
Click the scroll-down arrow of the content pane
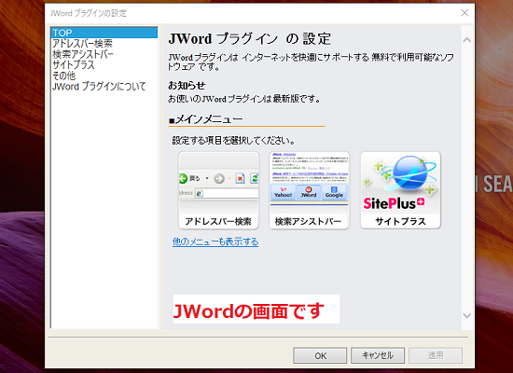tap(467, 316)
